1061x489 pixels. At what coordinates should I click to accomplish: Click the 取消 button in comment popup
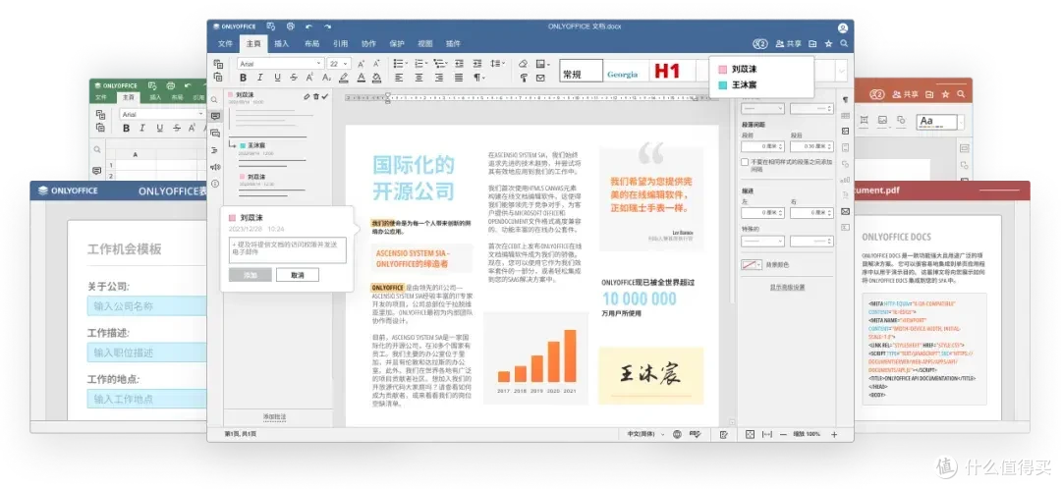(x=297, y=275)
